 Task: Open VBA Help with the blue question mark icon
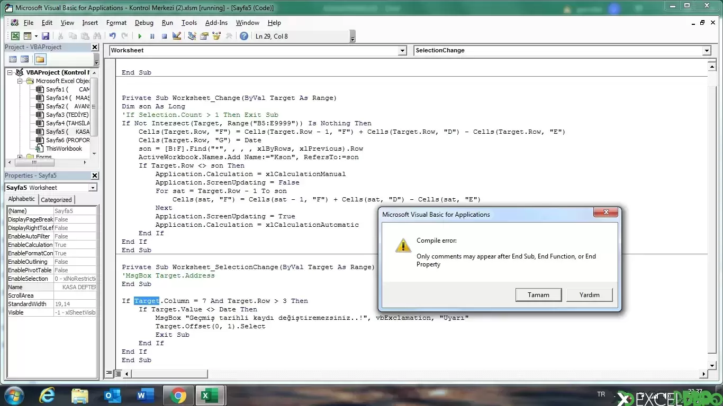243,36
